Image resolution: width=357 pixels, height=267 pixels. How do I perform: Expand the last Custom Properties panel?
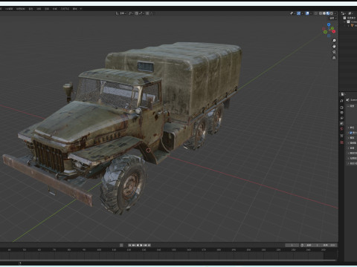point(348,163)
